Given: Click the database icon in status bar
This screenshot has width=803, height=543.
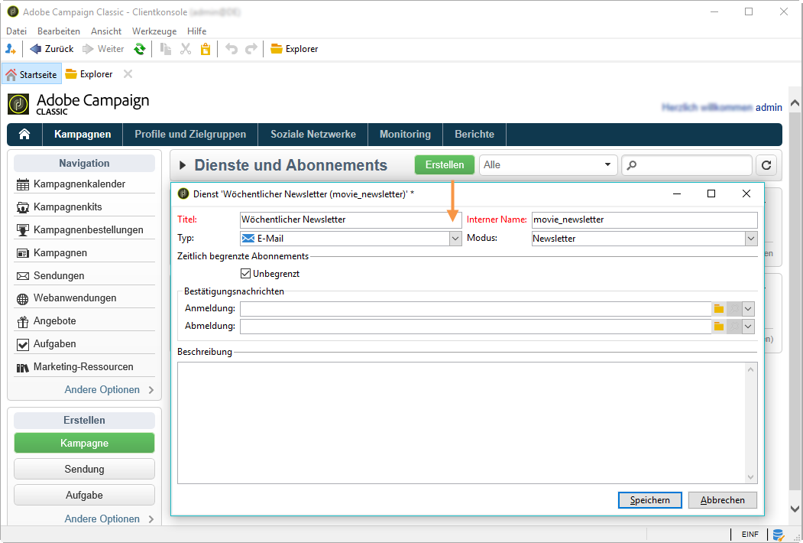Looking at the screenshot, I should pyautogui.click(x=779, y=535).
